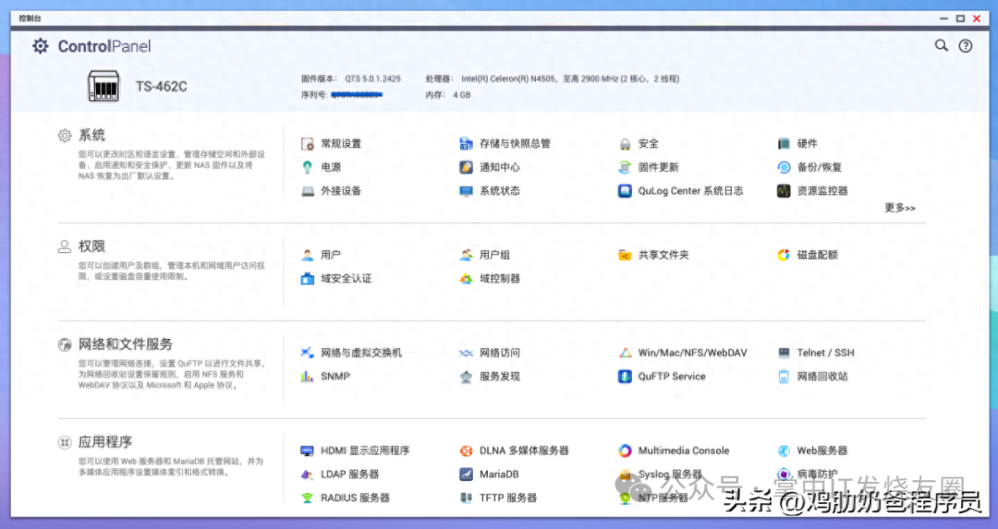998x529 pixels.
Task: Click the 服务发现 service discovery icon
Action: point(466,377)
